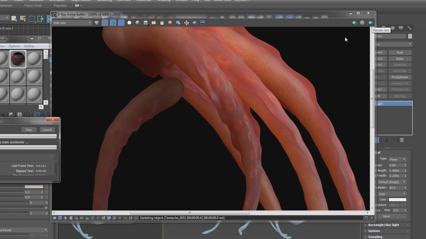Select Populate ribbon tab
Screen dimensions: 426x239
[60, 6]
